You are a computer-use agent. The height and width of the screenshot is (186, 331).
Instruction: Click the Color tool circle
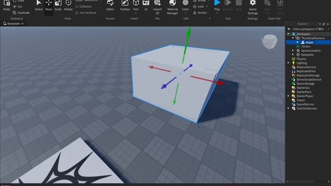(x=185, y=3)
